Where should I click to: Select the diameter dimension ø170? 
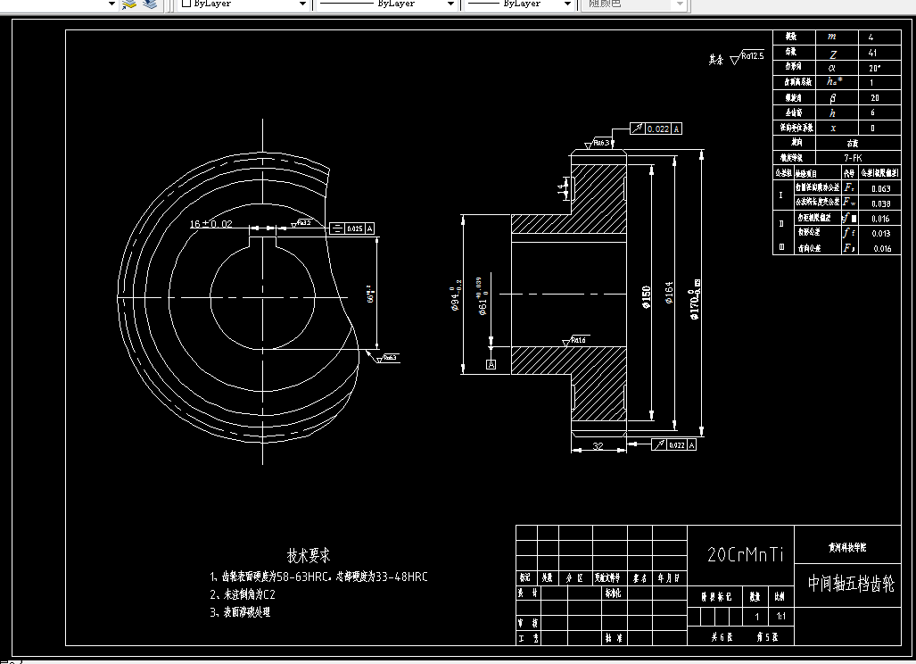pos(694,299)
